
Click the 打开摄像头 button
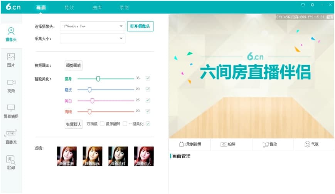140,26
